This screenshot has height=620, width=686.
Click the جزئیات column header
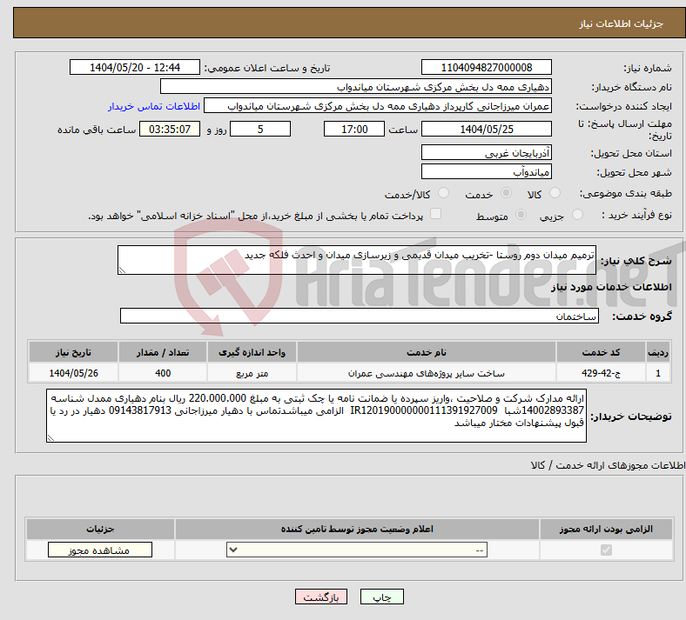click(x=100, y=529)
